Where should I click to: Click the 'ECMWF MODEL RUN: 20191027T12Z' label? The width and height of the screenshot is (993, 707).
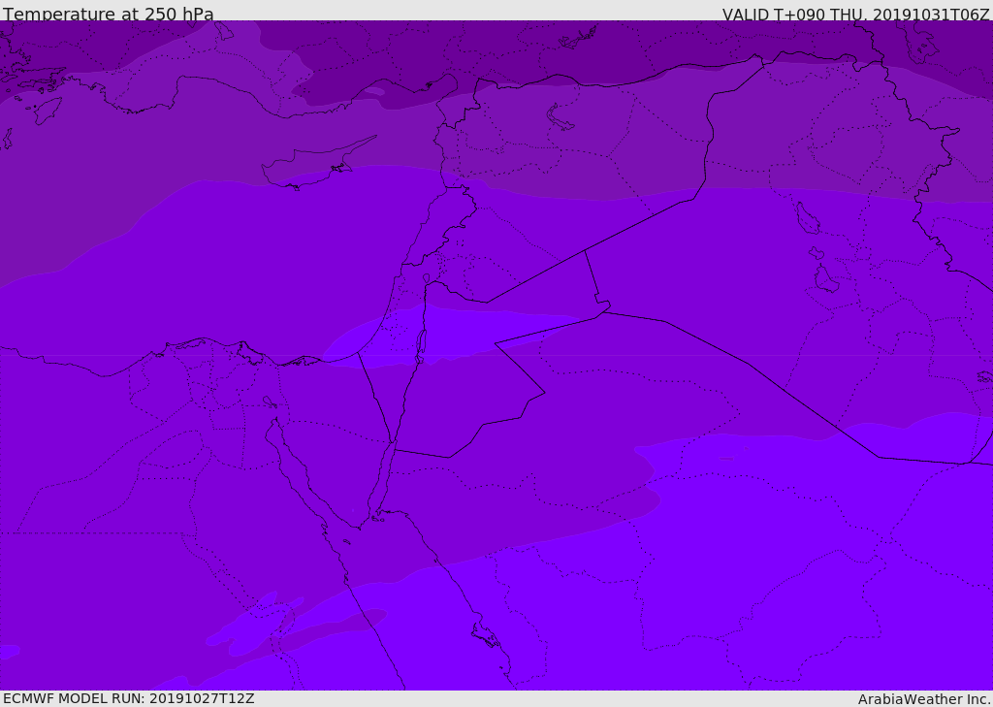(129, 698)
